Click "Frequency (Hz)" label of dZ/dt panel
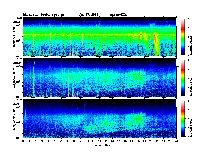 [14, 119]
